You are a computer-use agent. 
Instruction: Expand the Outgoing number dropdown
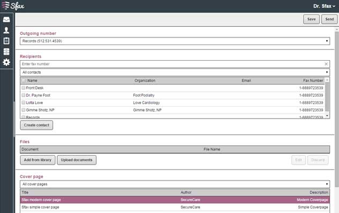[x=175, y=41]
